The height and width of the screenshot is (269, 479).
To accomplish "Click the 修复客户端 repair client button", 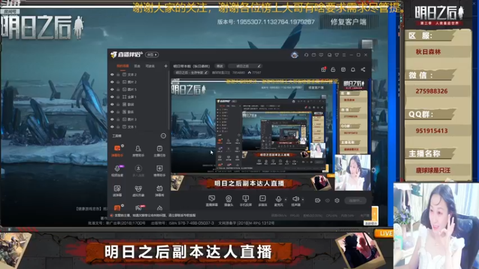I will pyautogui.click(x=348, y=22).
